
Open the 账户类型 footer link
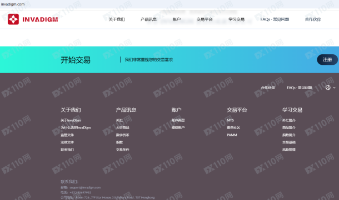tap(178, 120)
